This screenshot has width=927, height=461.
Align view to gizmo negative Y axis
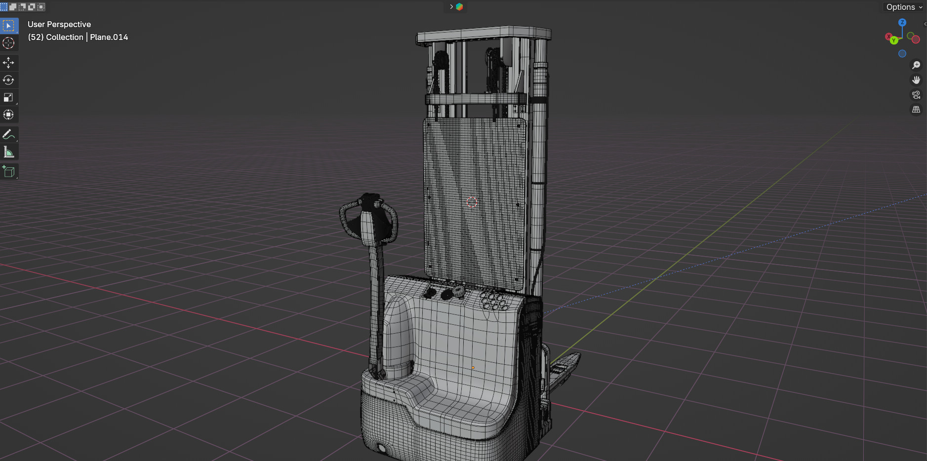tap(910, 36)
